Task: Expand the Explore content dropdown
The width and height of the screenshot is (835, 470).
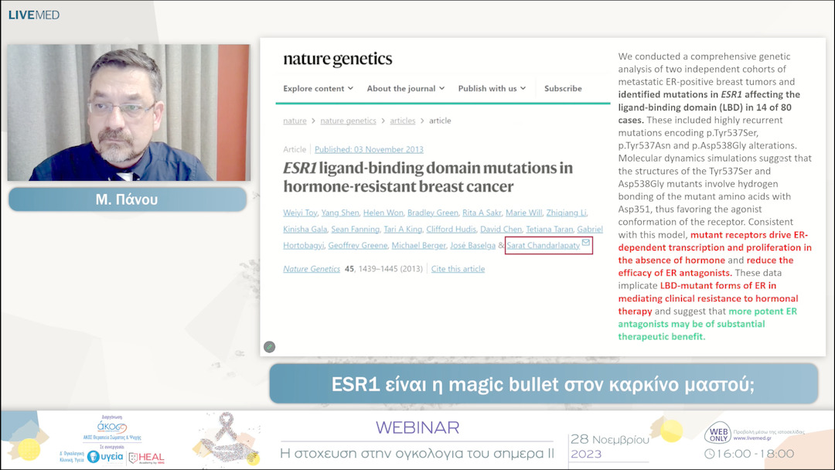Action: 318,89
